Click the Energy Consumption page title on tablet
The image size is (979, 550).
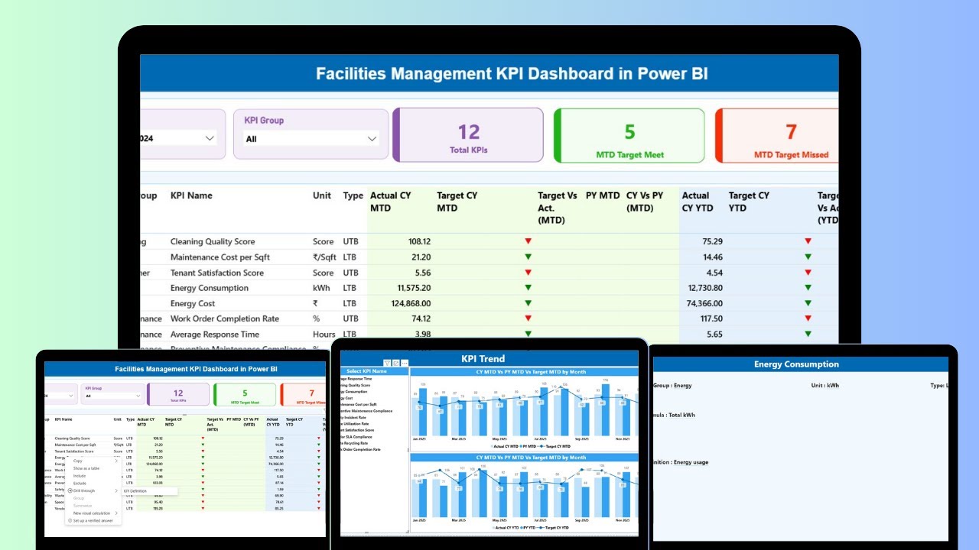pyautogui.click(x=796, y=364)
